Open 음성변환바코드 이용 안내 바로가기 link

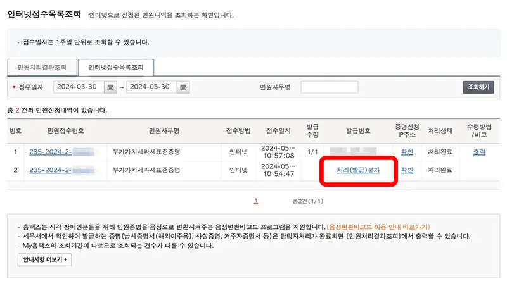[378, 227]
